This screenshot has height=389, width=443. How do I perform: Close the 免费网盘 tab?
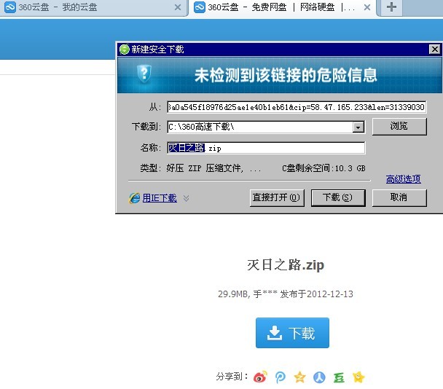pyautogui.click(x=367, y=7)
